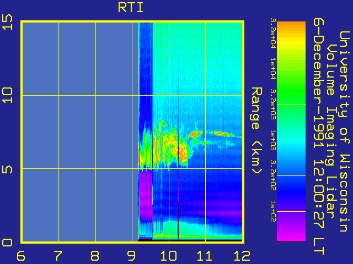The width and height of the screenshot is (353, 264).
Task: Click the top colorbar label 3.2e+04
Action: [273, 33]
